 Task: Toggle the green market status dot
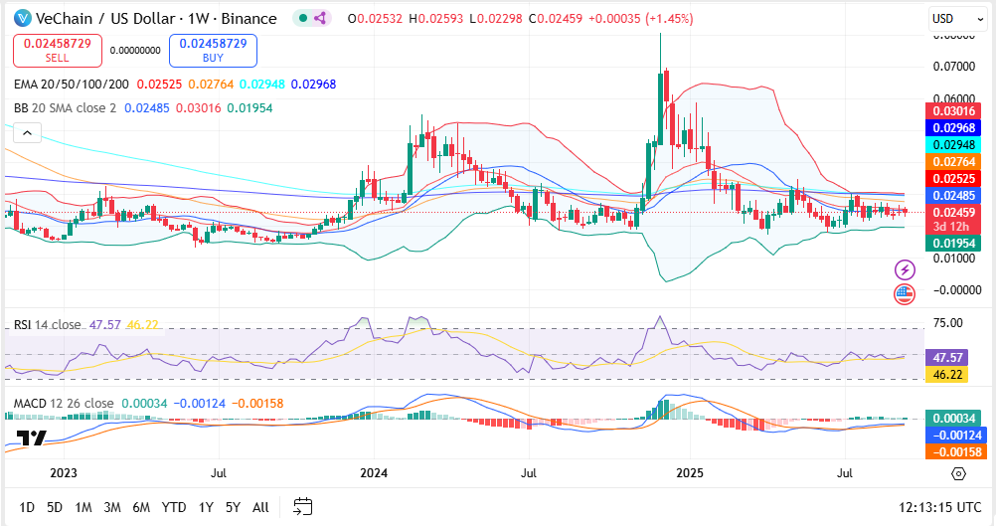tap(303, 19)
